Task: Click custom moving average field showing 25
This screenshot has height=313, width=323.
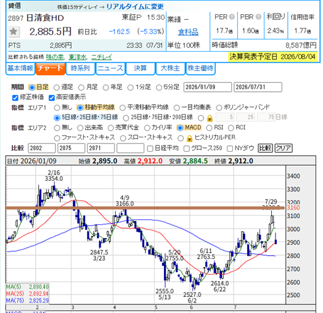Action: pos(245,117)
